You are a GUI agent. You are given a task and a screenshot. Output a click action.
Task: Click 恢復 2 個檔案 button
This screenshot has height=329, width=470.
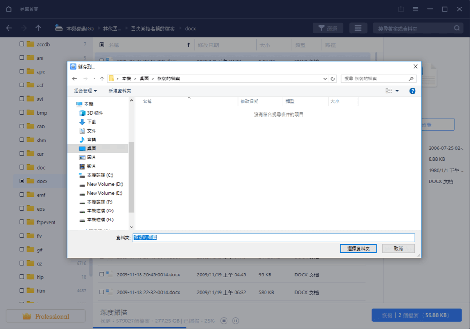click(x=416, y=315)
